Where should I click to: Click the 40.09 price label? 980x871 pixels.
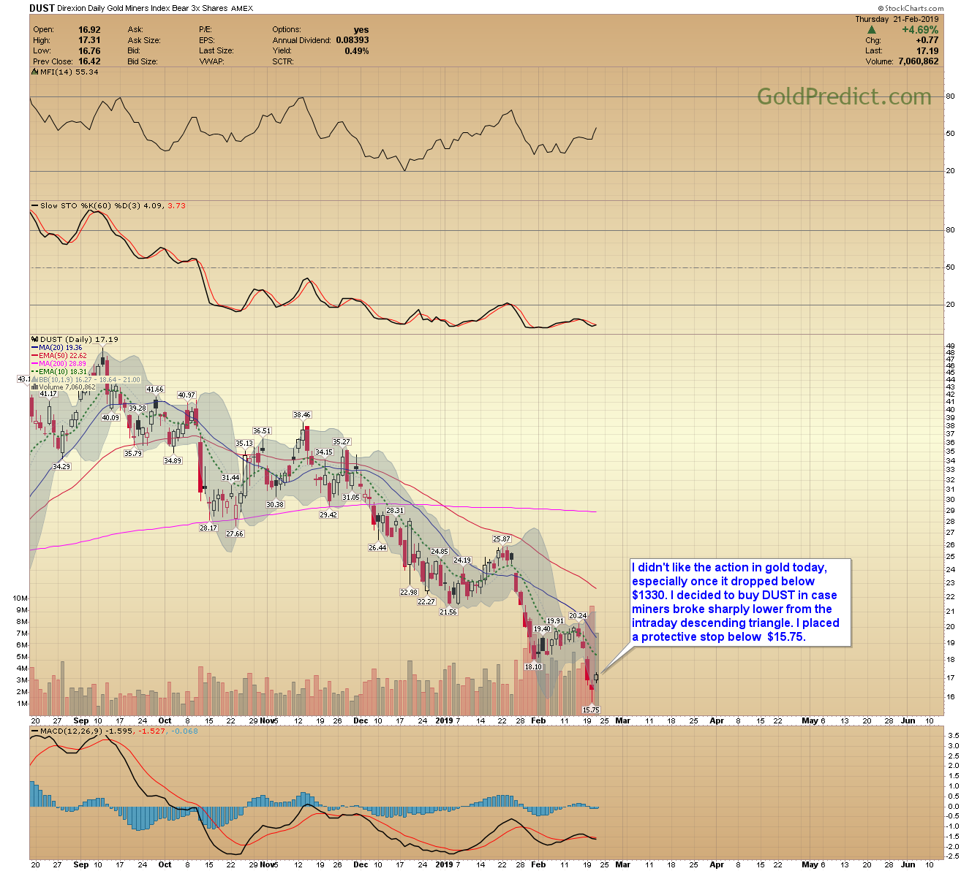click(110, 418)
